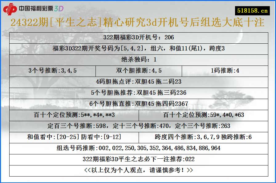Select the 绝杀独码:1 cell
Screen dimensions: 276x183
point(138,59)
